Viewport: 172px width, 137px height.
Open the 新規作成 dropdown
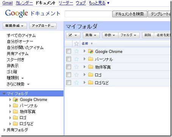tap(15, 26)
